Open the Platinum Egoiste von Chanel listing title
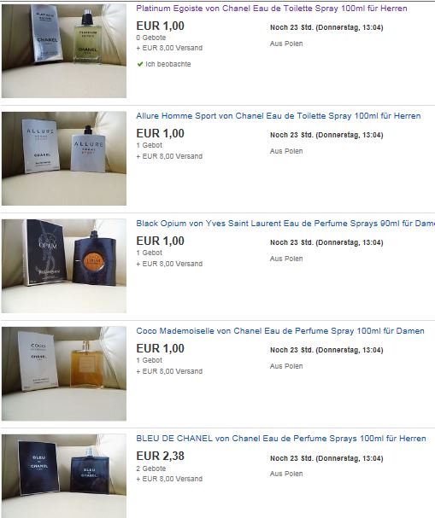 click(272, 9)
